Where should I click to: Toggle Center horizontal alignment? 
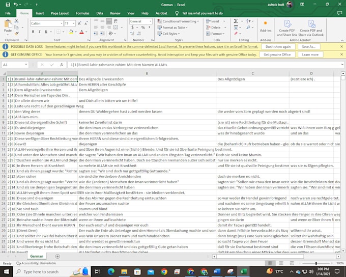[x=102, y=27]
